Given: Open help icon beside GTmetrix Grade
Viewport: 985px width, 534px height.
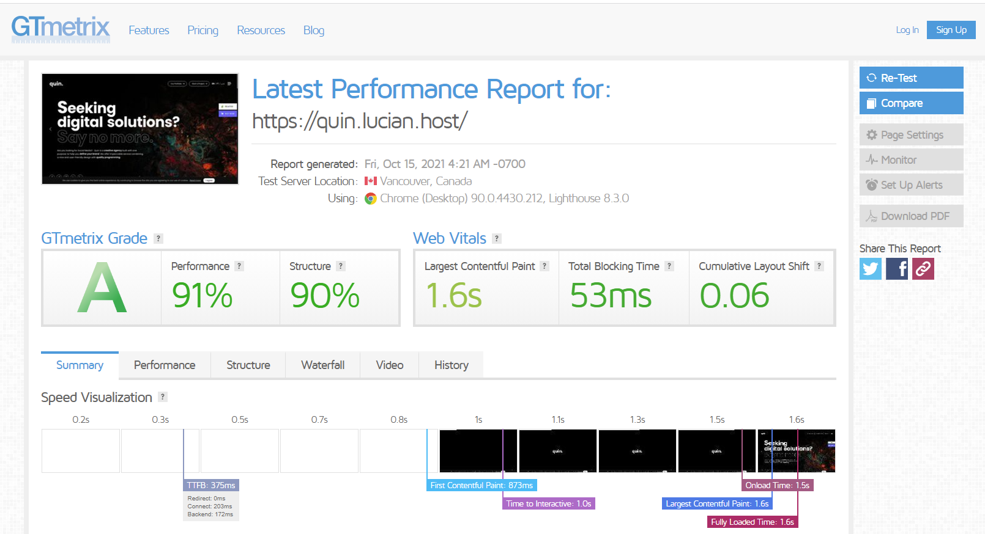Looking at the screenshot, I should [158, 239].
